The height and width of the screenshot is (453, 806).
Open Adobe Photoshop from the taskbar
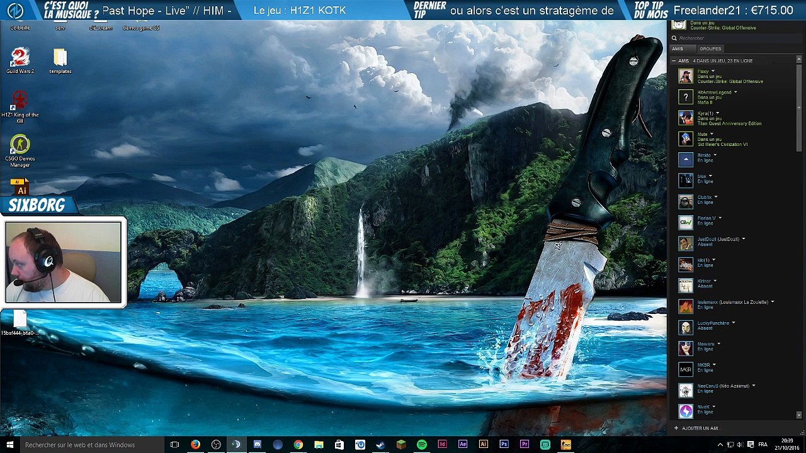(x=504, y=445)
